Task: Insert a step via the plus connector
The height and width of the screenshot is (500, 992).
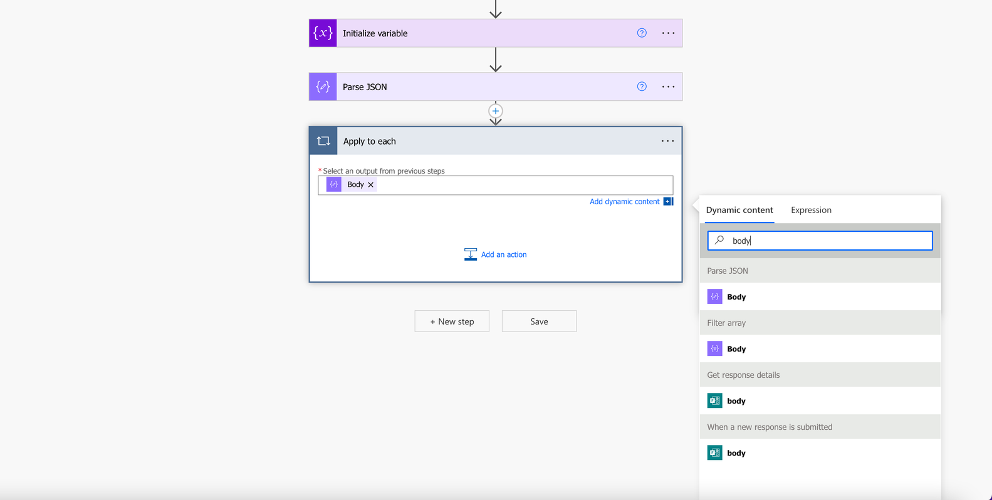Action: point(496,111)
